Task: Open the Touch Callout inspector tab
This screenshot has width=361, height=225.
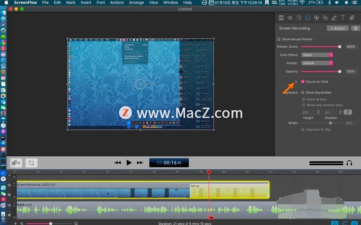Action: (325, 18)
